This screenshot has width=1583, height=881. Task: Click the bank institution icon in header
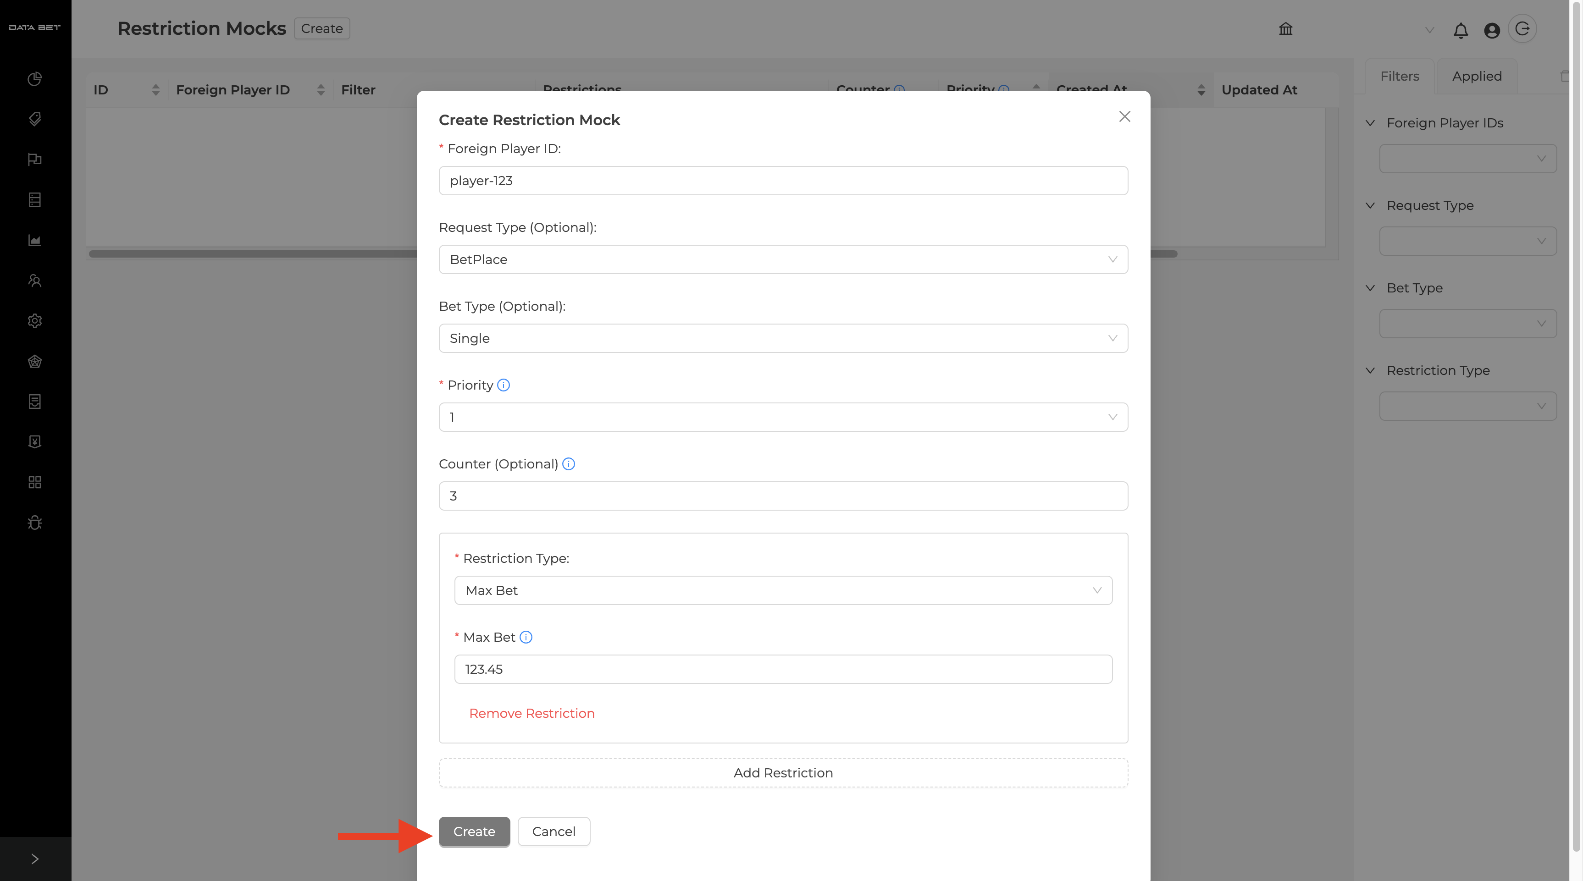click(1285, 29)
